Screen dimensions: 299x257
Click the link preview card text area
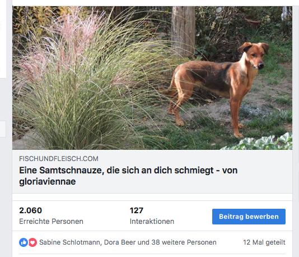point(152,172)
